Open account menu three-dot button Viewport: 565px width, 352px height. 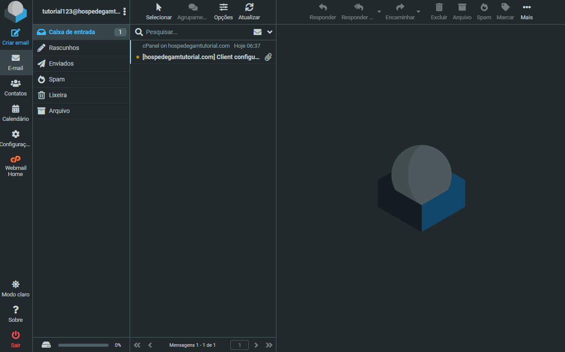pyautogui.click(x=125, y=12)
